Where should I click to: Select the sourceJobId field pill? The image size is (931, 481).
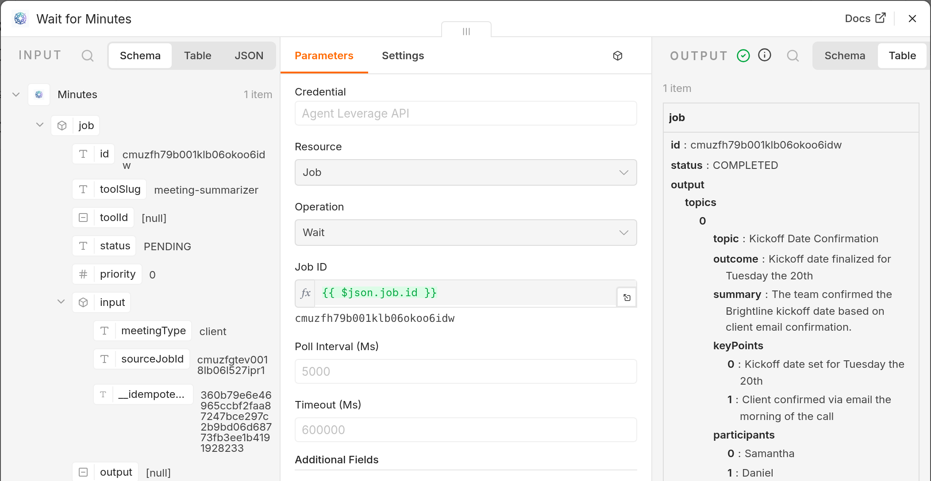click(142, 359)
